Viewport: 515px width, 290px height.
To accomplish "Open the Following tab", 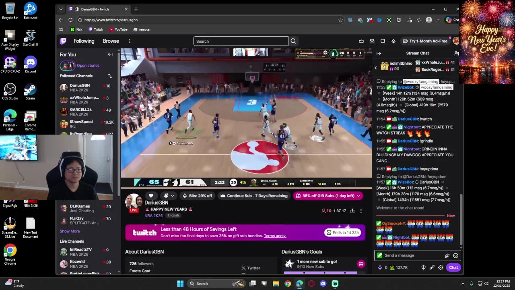I will 84,41.
